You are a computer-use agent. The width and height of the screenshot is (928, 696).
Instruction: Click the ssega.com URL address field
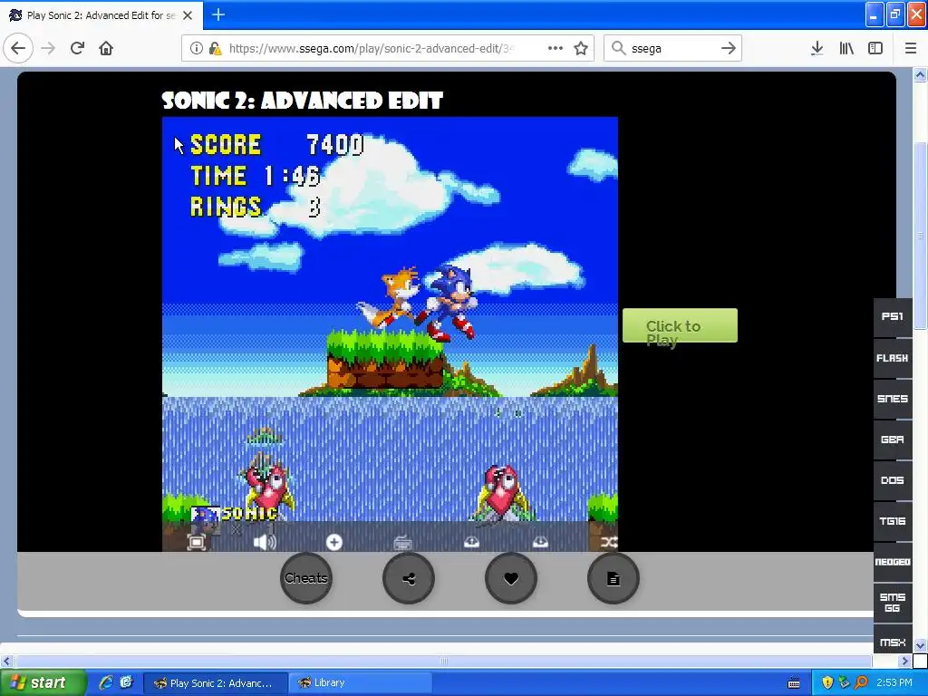(x=372, y=49)
